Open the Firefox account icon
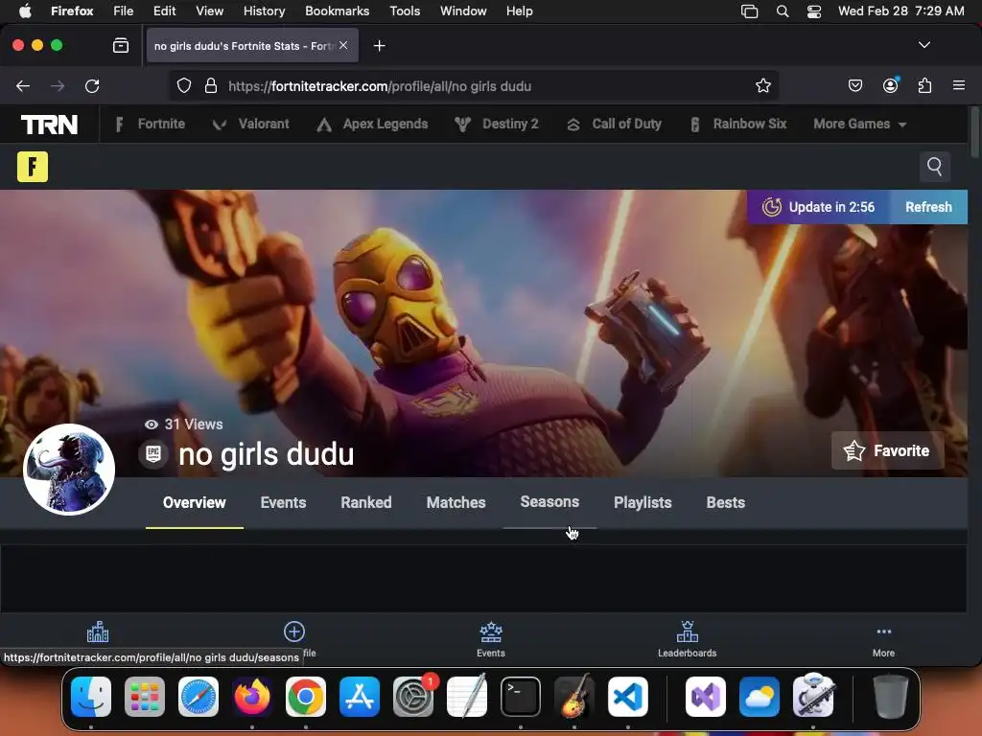 (x=890, y=85)
